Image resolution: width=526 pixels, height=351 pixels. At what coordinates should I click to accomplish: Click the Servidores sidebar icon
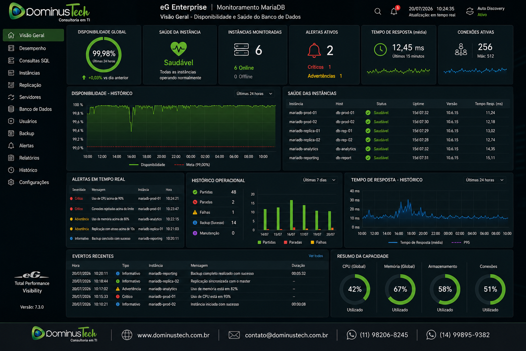pyautogui.click(x=11, y=97)
